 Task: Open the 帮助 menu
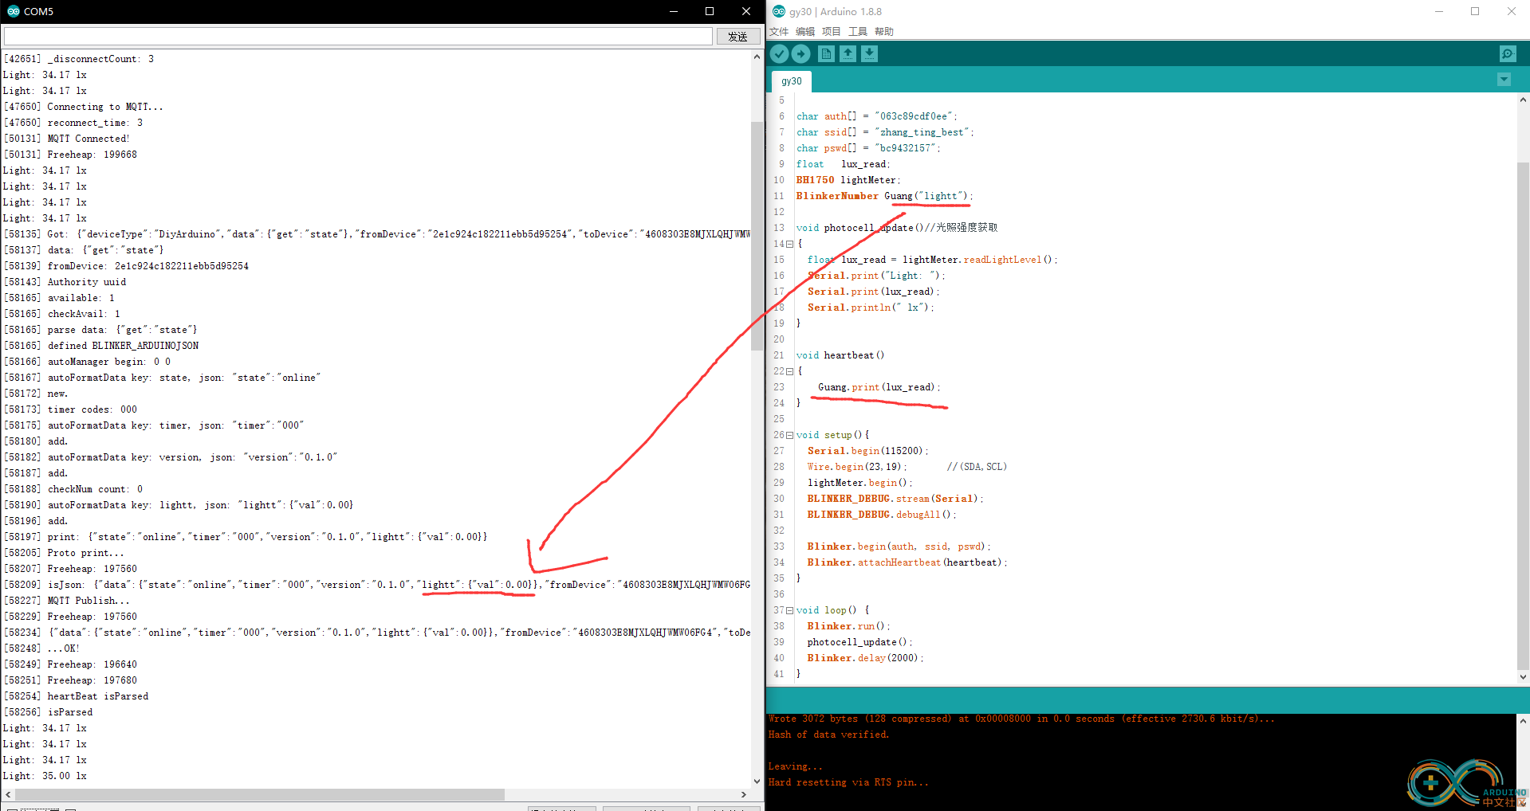[x=884, y=32]
